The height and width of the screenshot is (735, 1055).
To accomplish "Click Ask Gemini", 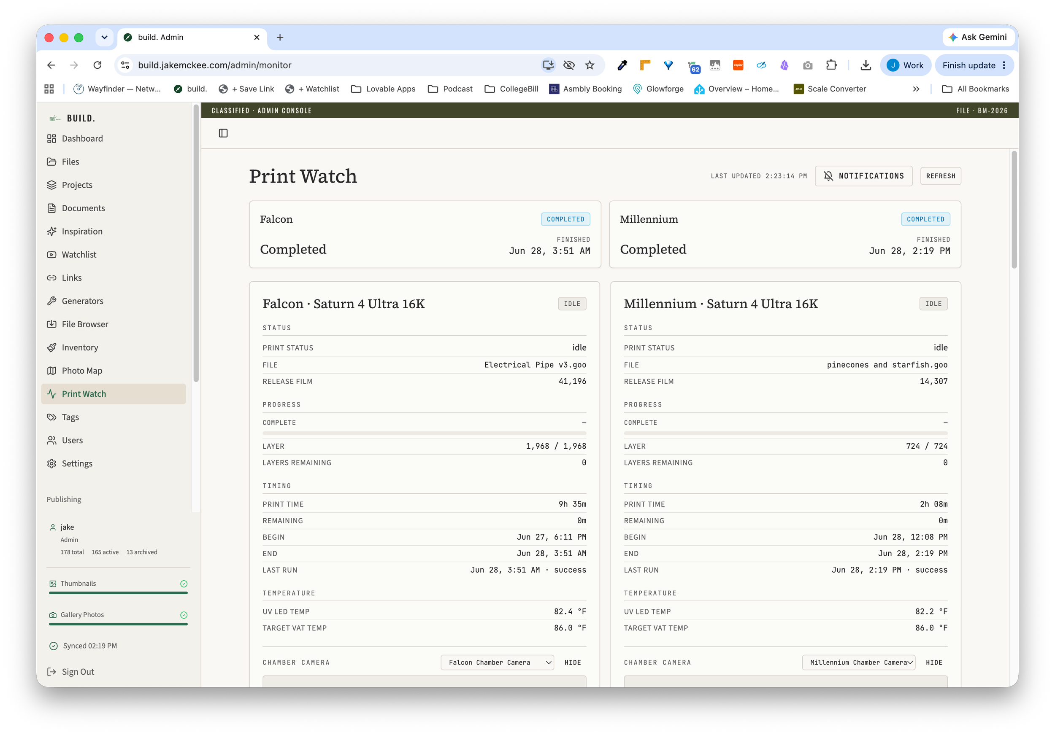I will click(x=978, y=37).
